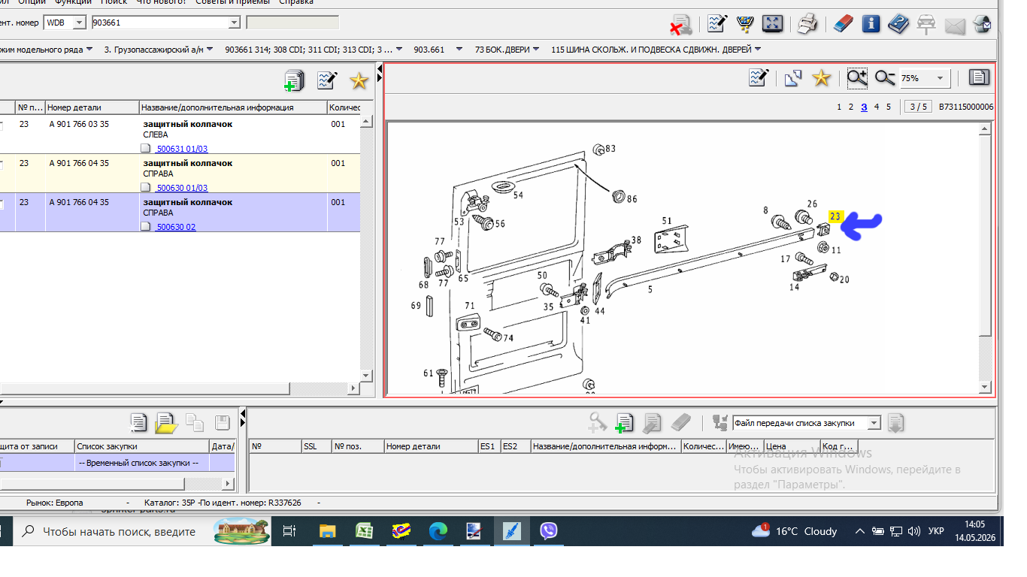Click the 903661 ident number input field

tap(159, 23)
